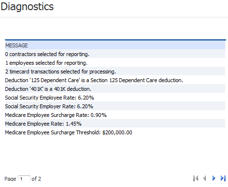Select the '125 Dependent Care' deduction row

tap(115, 80)
